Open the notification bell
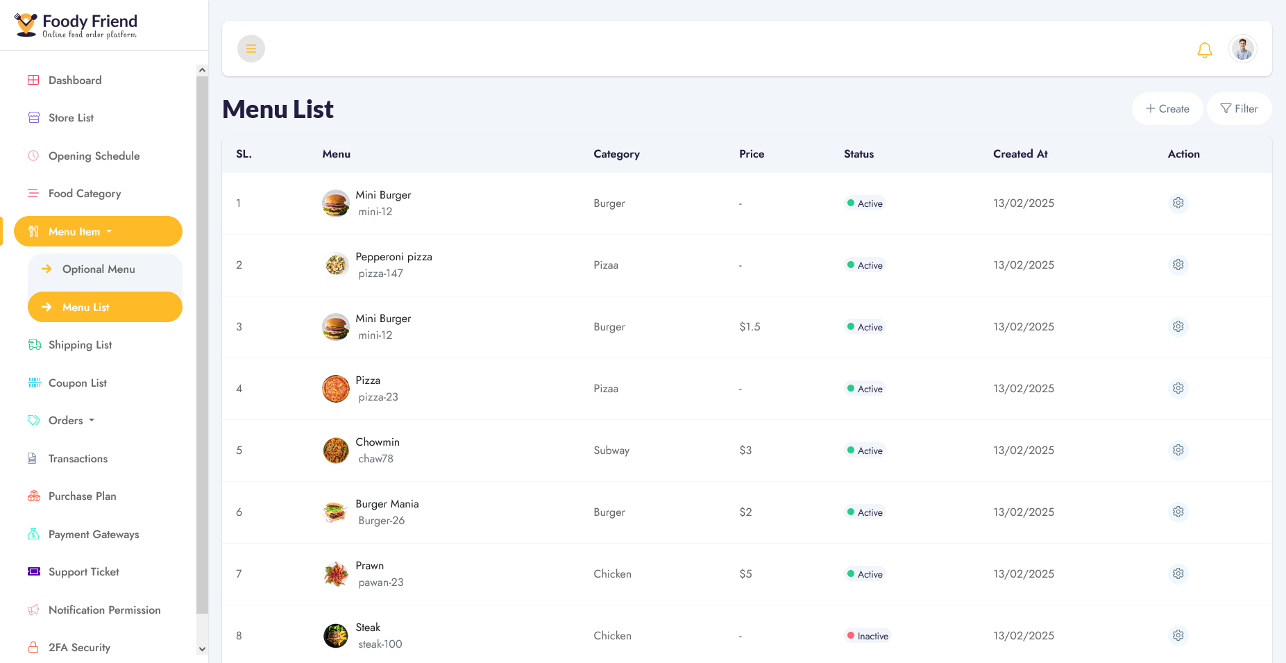This screenshot has height=663, width=1286. pos(1205,49)
